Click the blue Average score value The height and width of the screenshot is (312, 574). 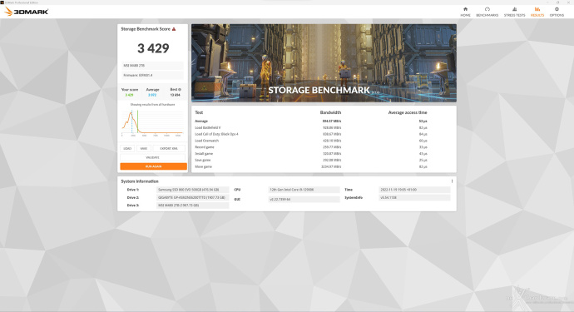point(152,95)
